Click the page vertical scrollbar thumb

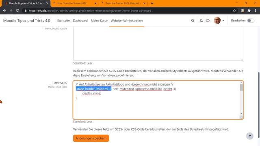click(x=259, y=105)
